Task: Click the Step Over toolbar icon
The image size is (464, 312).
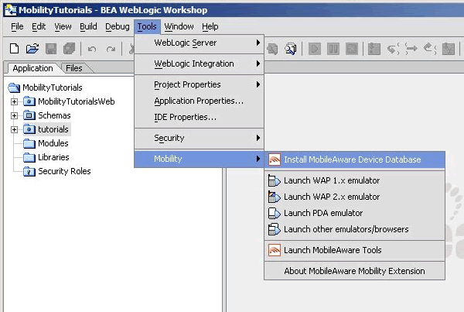Action: (411, 49)
